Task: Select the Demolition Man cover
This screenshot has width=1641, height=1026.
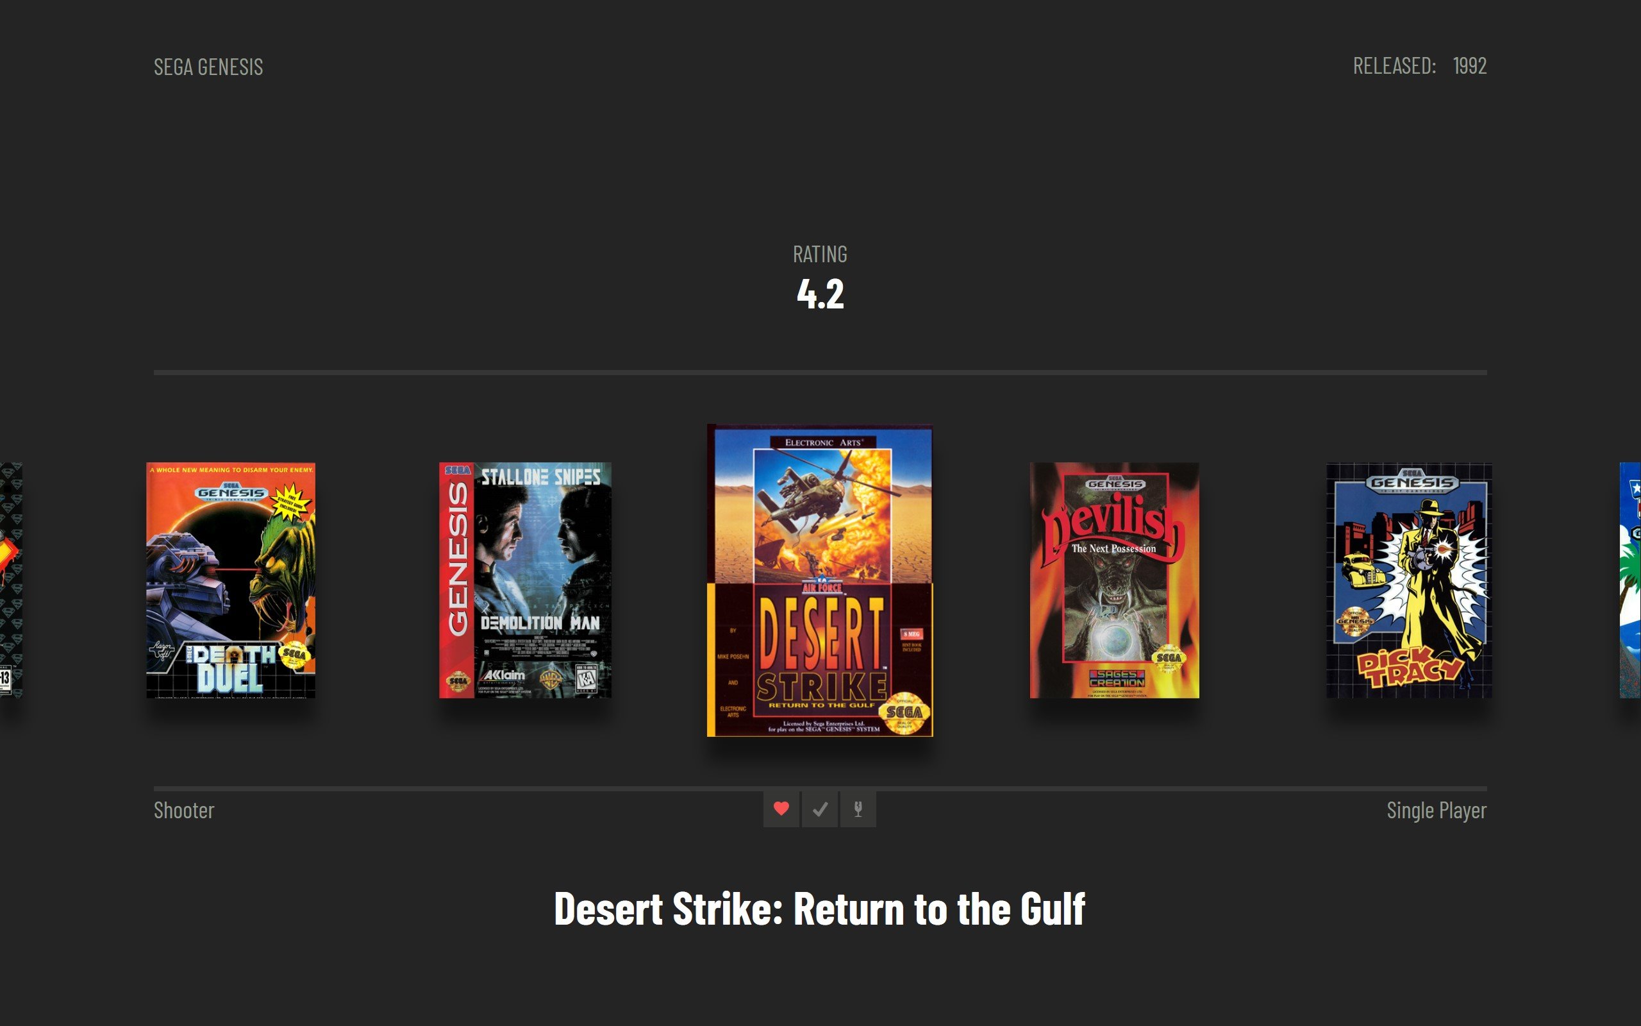Action: click(x=525, y=580)
